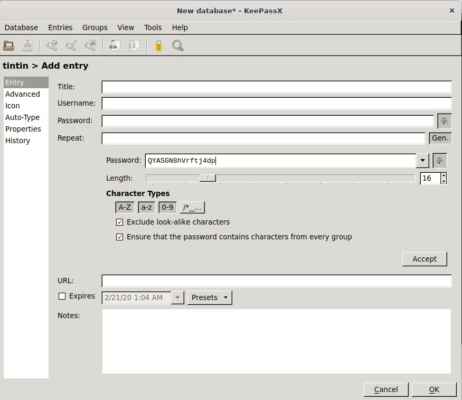Toggle visibility of the generated password

coord(440,161)
